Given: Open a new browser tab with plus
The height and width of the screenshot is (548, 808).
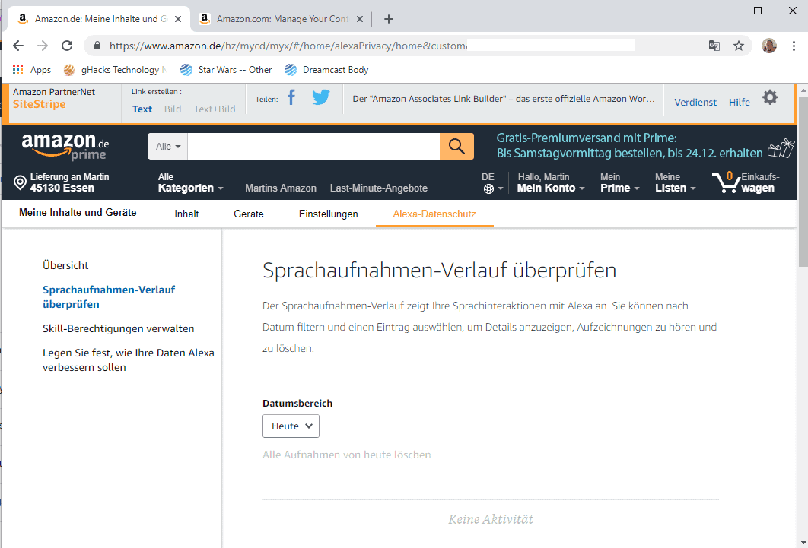Looking at the screenshot, I should pyautogui.click(x=389, y=19).
